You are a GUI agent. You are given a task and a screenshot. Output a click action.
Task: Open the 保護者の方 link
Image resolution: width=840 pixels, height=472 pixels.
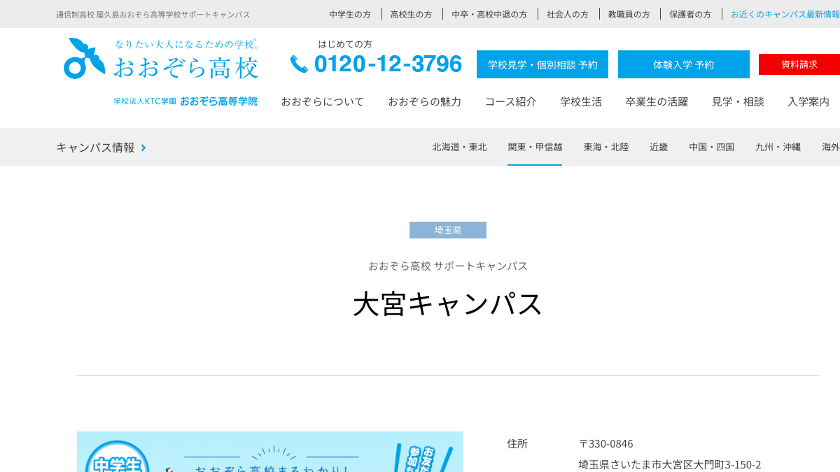[x=690, y=14]
